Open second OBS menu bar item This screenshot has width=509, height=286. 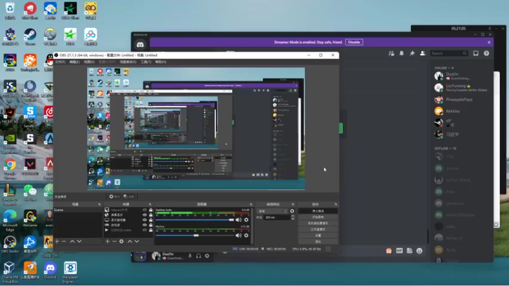tap(74, 62)
